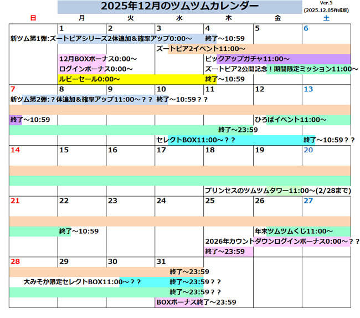Click the 12月BOXボーナス0:00～ entry
Image resolution: width=360 pixels, height=318 pixels.
(x=98, y=59)
